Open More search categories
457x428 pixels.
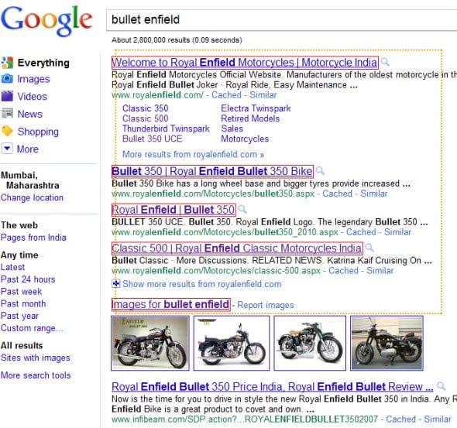[28, 149]
